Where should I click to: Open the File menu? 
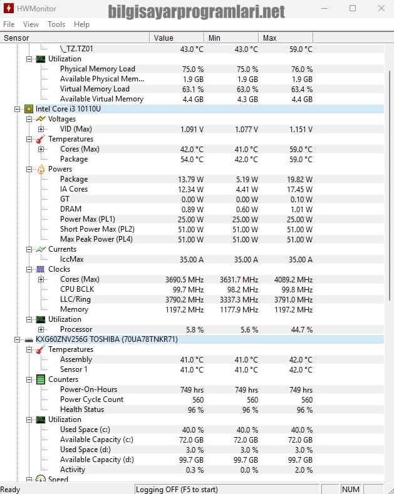pyautogui.click(x=9, y=24)
